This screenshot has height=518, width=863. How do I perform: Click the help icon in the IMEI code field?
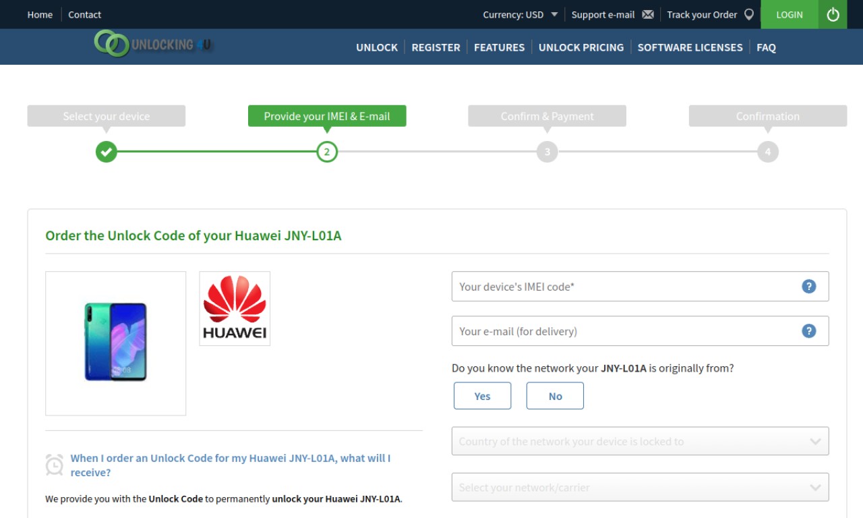click(x=809, y=287)
